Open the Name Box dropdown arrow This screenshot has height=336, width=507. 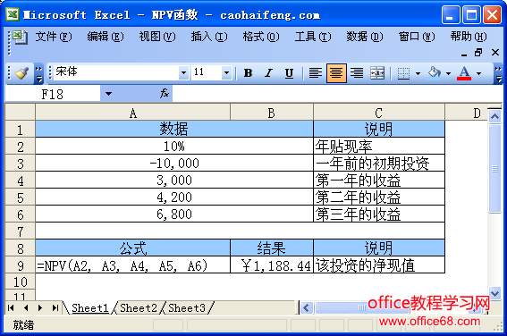[108, 94]
